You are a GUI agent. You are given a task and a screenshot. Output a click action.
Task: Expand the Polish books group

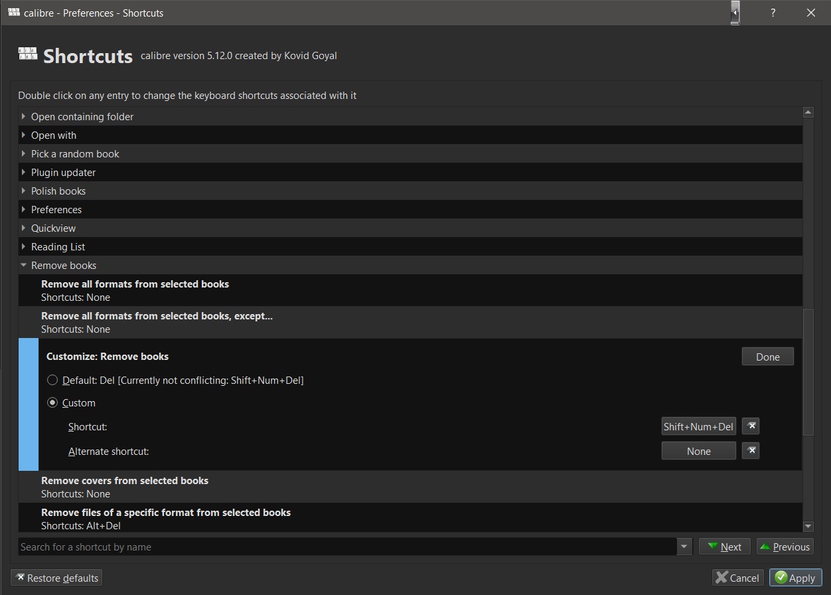pos(24,191)
